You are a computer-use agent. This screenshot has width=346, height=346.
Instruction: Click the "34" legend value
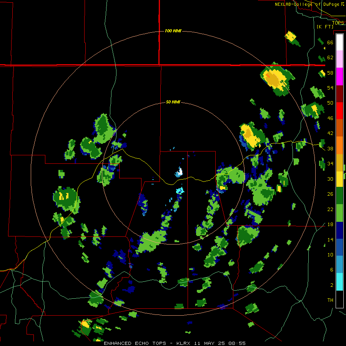330,164
